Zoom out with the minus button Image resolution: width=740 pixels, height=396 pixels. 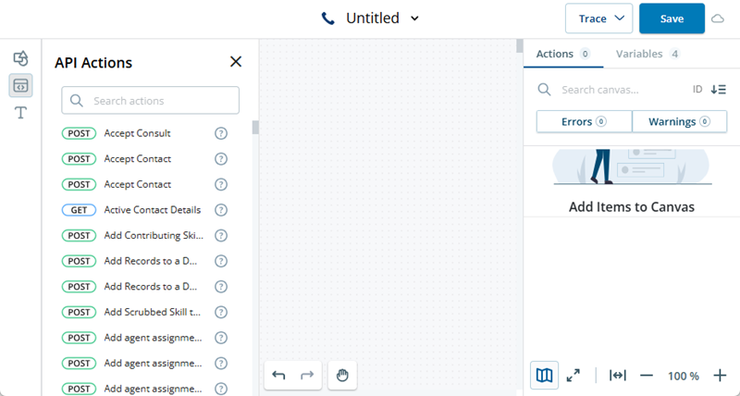[647, 375]
